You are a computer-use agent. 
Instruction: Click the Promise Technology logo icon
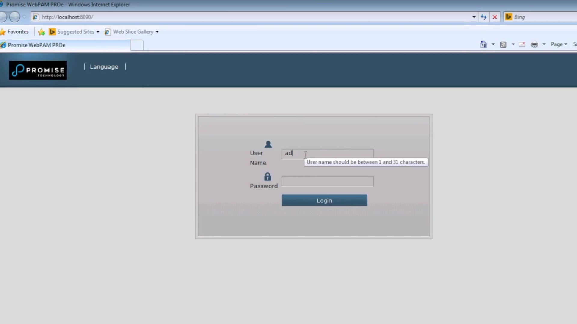pos(38,70)
